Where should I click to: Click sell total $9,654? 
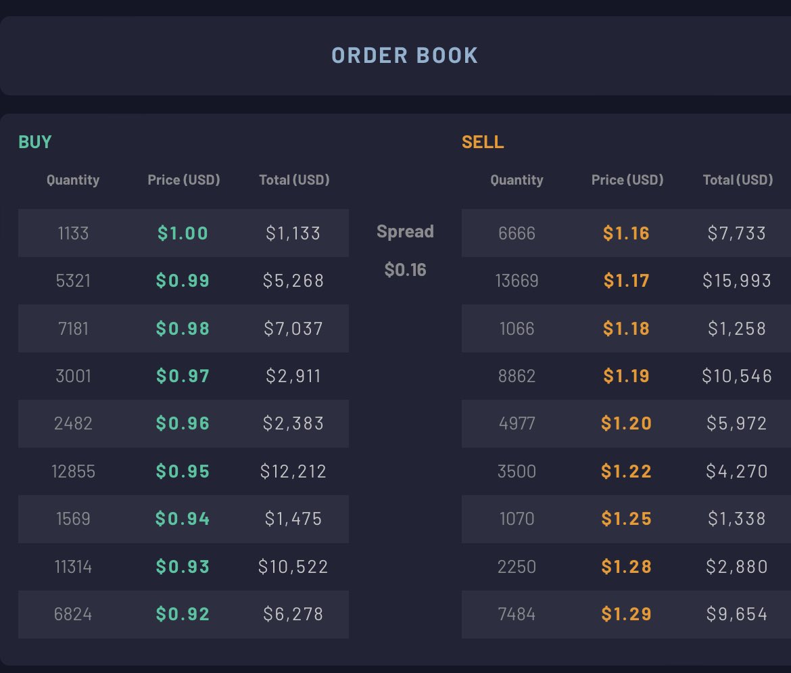coord(736,614)
